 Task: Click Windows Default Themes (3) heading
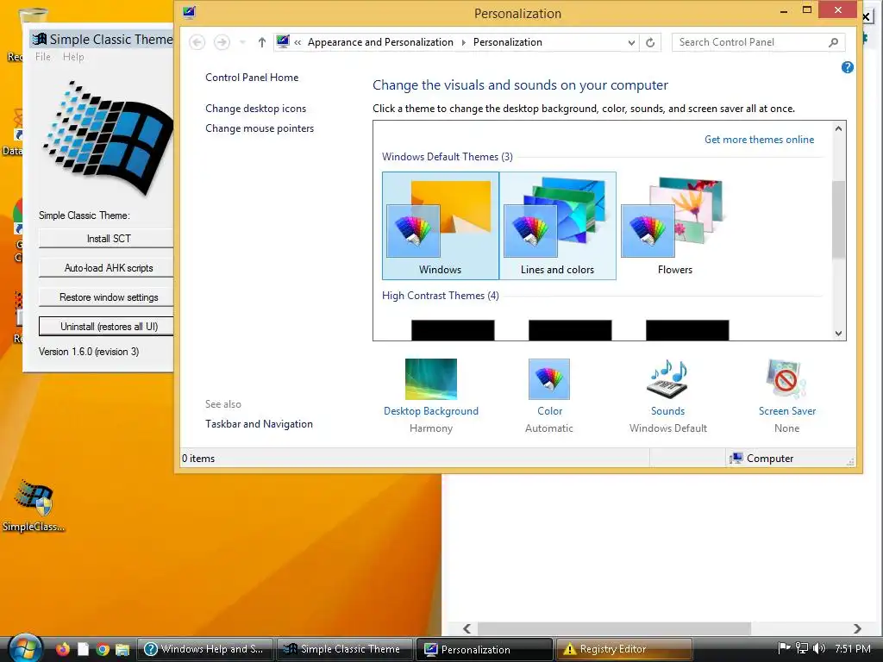click(x=448, y=157)
